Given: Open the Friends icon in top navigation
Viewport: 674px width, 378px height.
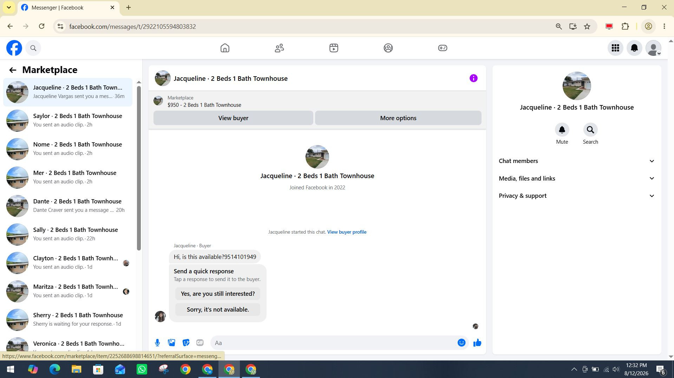Looking at the screenshot, I should [279, 48].
